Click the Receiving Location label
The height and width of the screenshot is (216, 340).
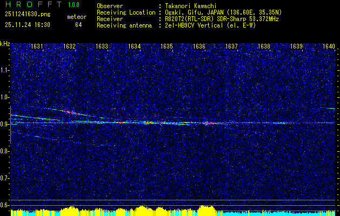pyautogui.click(x=126, y=12)
